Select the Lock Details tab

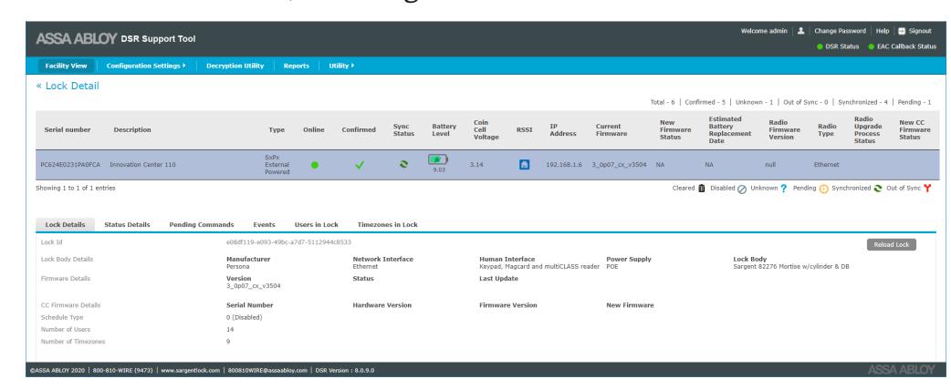(66, 224)
